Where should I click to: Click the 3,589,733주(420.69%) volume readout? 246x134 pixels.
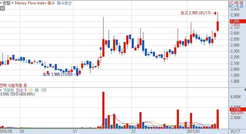(x=17, y=94)
